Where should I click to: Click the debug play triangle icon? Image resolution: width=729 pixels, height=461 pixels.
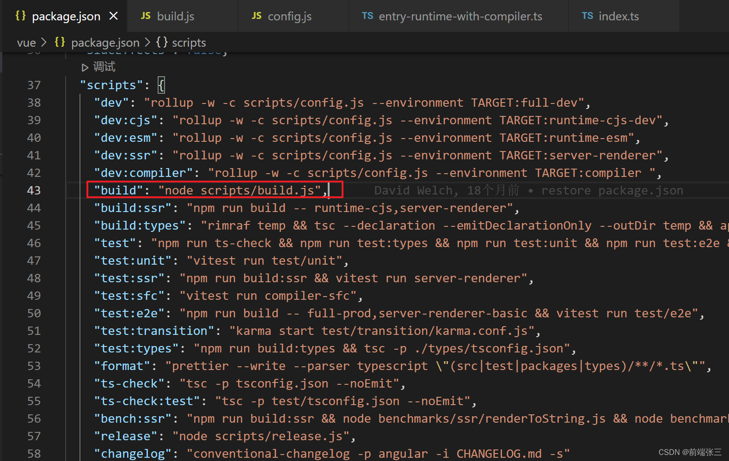[x=85, y=67]
